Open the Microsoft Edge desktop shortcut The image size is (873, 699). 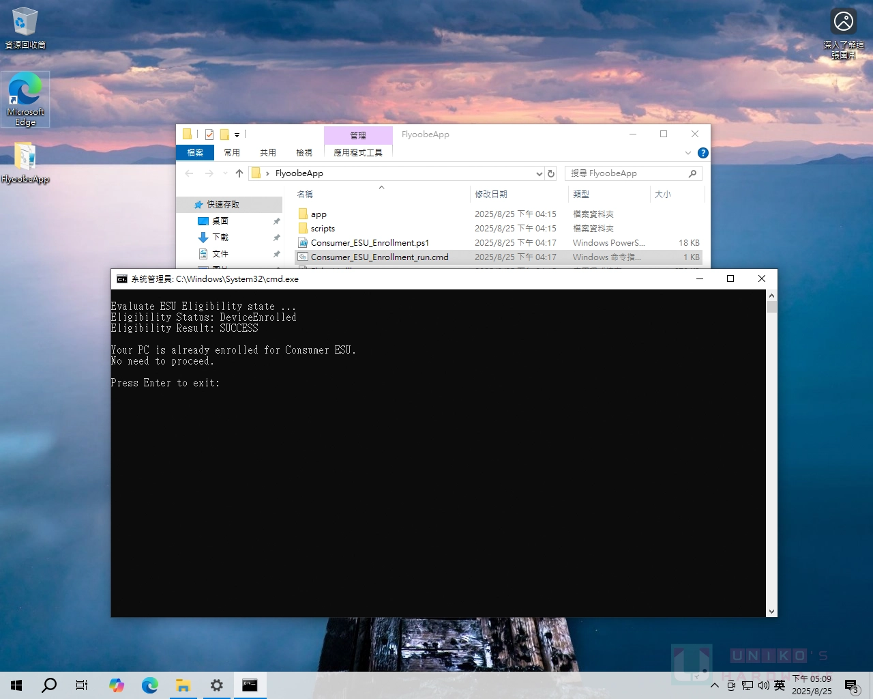pos(25,100)
